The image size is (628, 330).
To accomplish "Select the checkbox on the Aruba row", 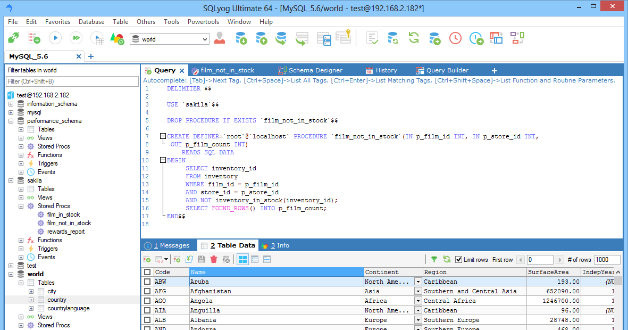I will 147,281.
